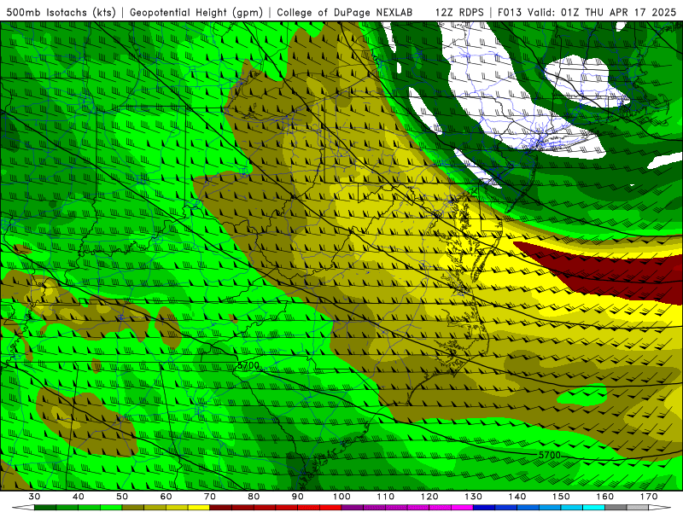Click the '80' value on the color scale
This screenshot has width=683, height=512.
254,497
